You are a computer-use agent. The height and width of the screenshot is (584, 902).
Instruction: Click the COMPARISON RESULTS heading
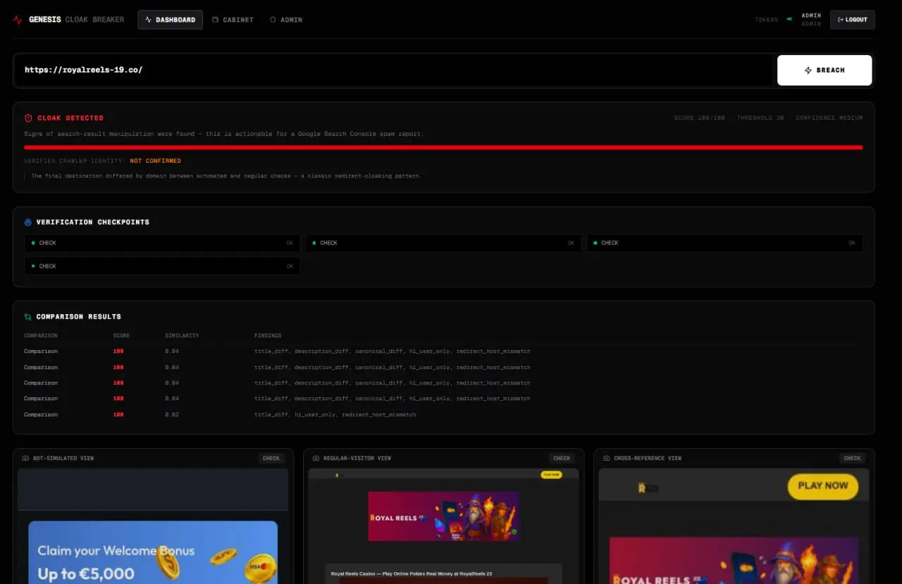[79, 317]
